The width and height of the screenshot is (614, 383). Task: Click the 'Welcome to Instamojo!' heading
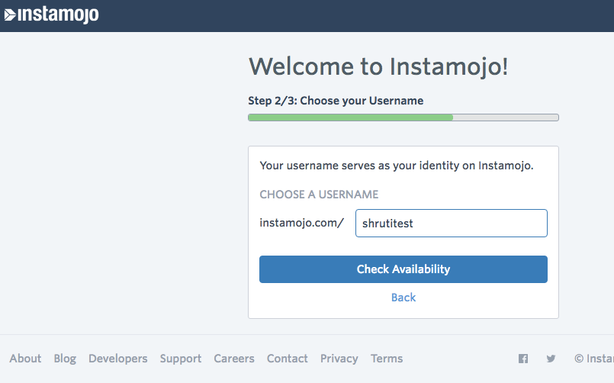point(378,66)
